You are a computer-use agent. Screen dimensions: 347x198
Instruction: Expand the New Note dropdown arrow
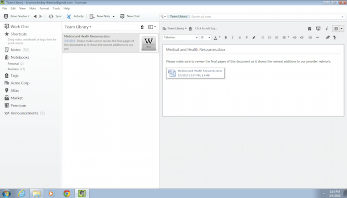(x=114, y=16)
